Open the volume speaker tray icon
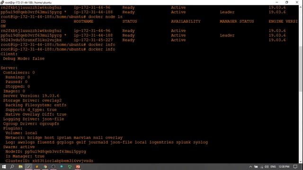Screen dimensions: 303x170 click(267, 167)
